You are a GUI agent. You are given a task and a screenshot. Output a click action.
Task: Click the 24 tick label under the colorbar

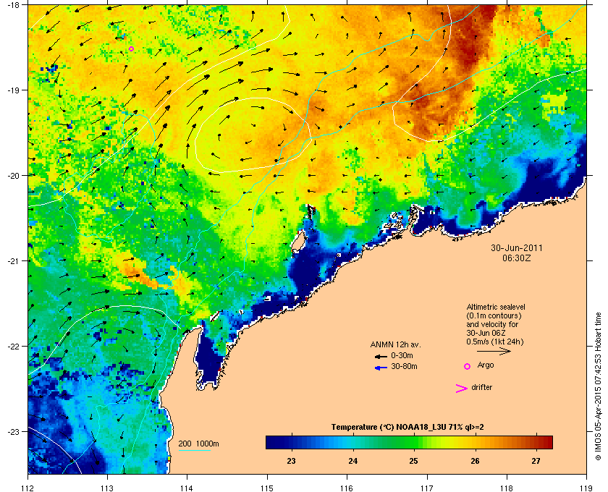(x=352, y=461)
